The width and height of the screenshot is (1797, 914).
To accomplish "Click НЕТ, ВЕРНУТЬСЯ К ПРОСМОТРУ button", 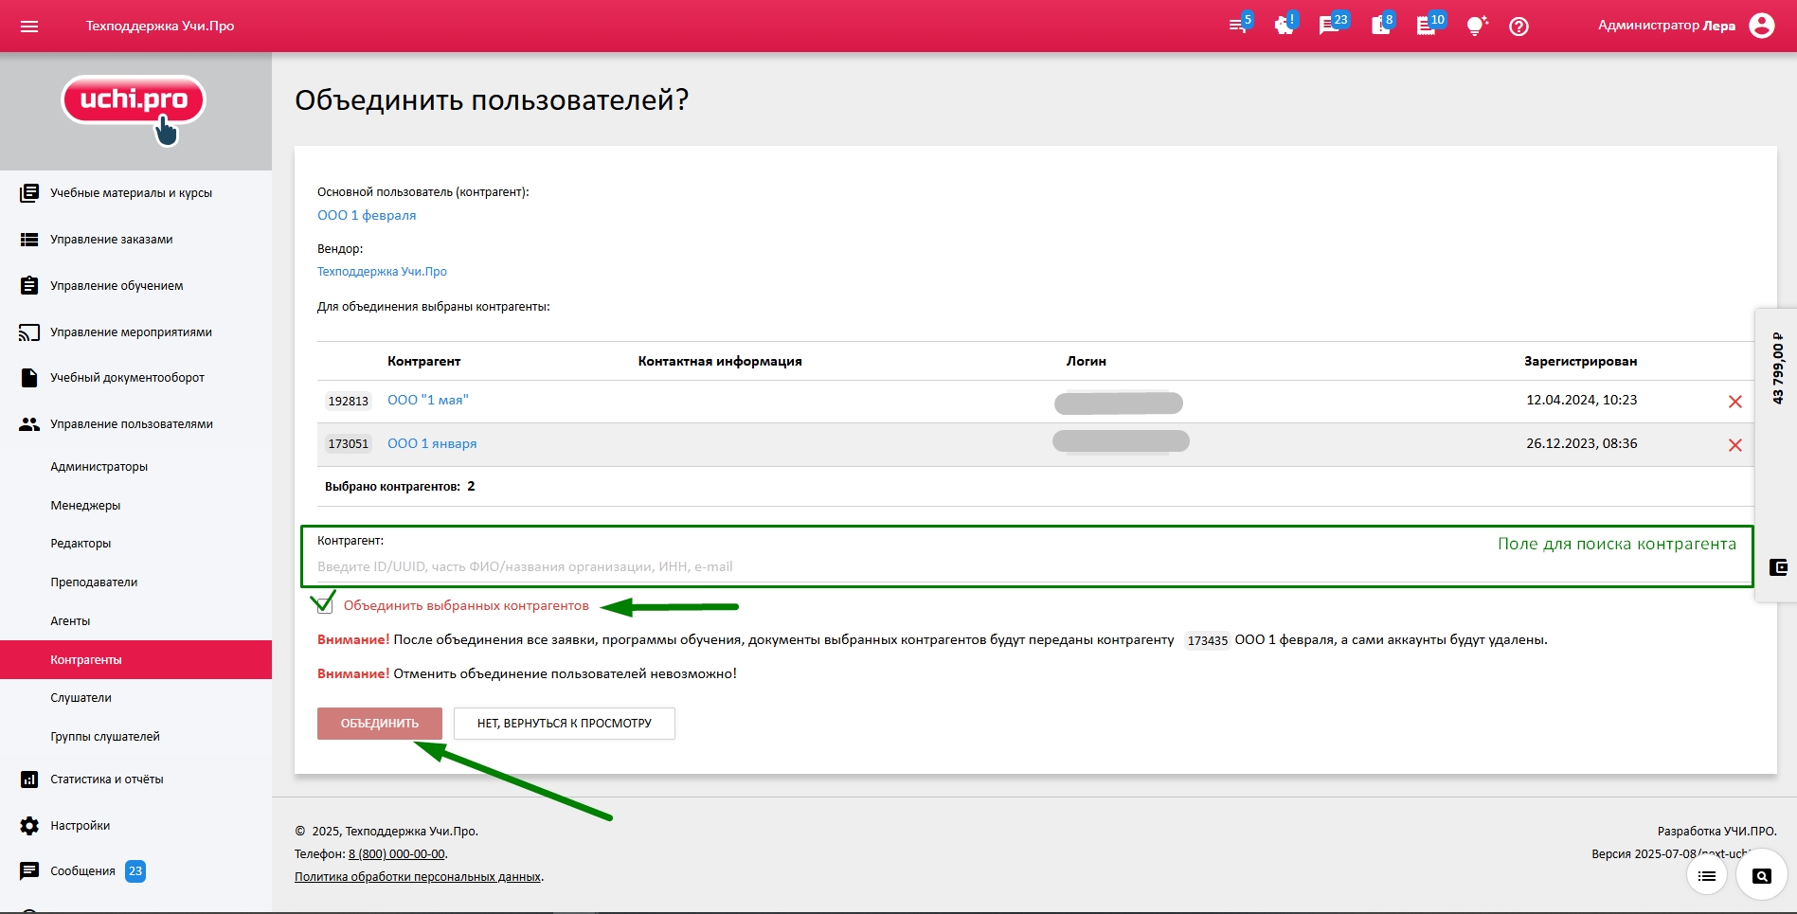I will [564, 724].
